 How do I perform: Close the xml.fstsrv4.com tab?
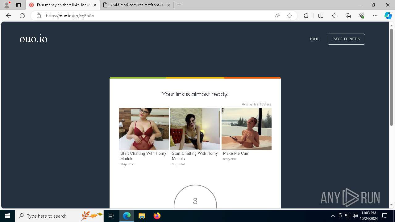[168, 5]
